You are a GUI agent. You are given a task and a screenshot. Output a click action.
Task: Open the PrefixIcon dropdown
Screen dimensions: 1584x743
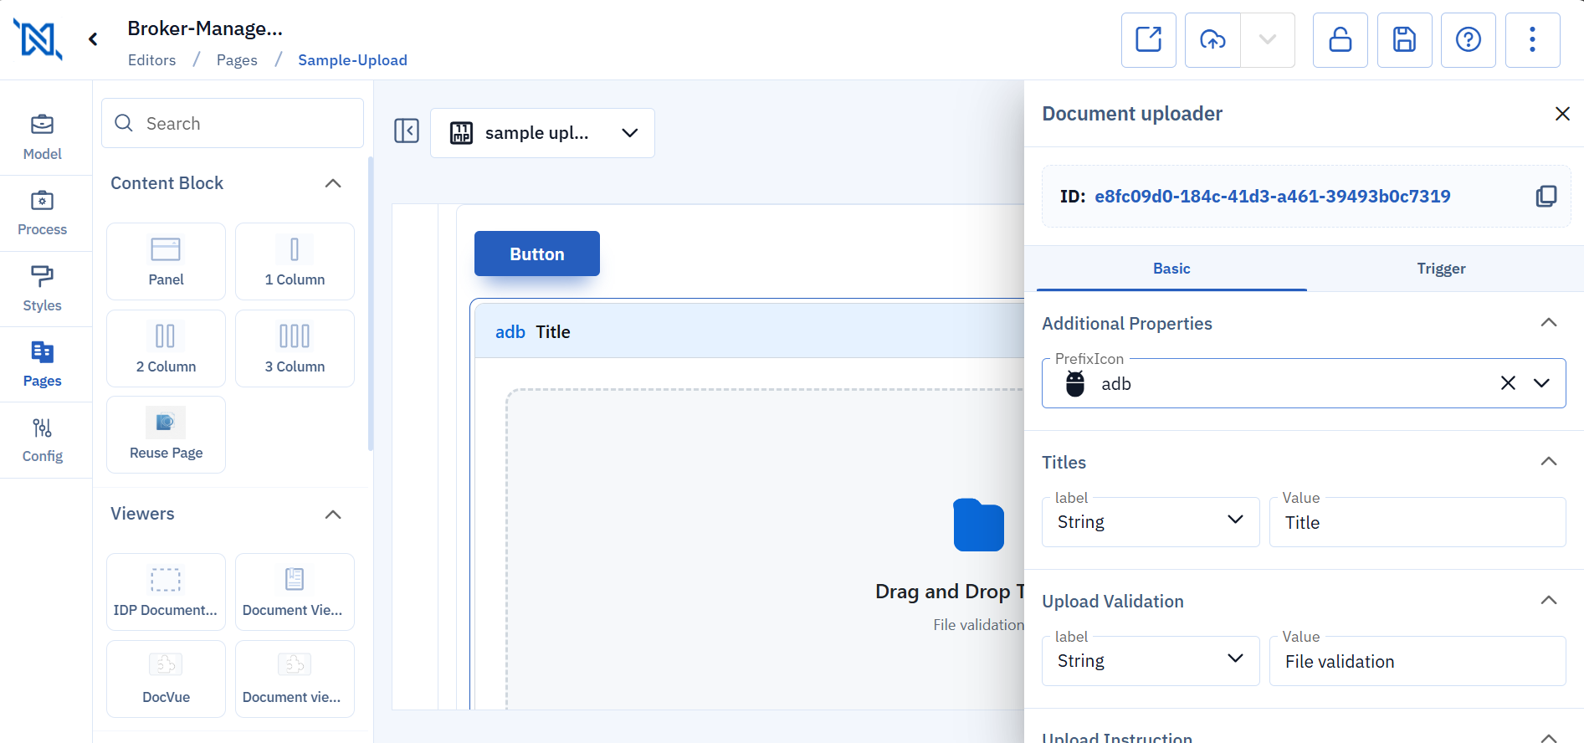(1541, 383)
